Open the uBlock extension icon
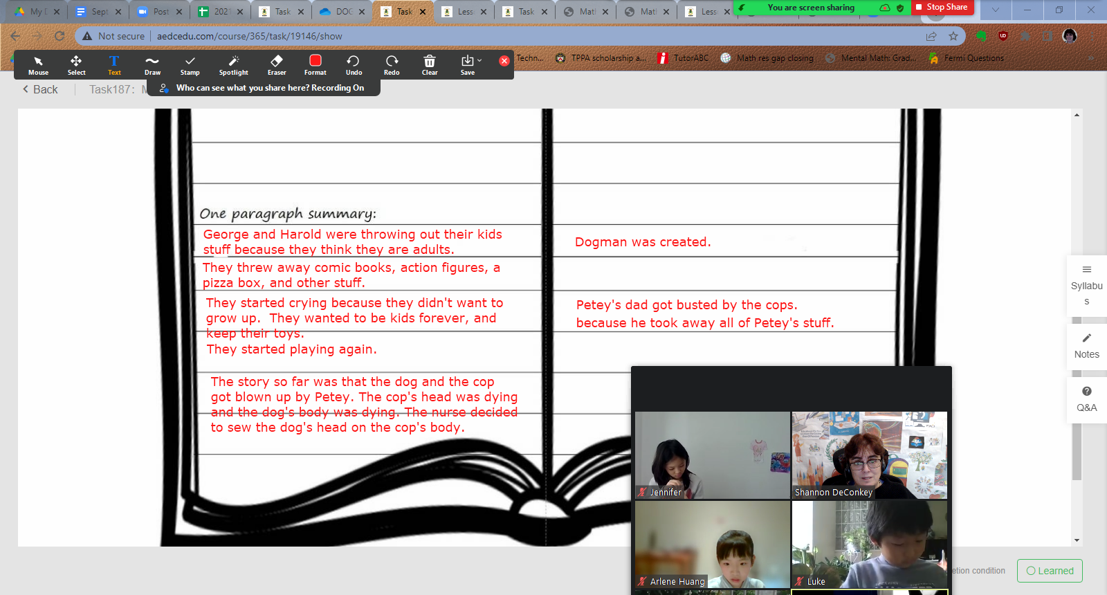1107x595 pixels. pyautogui.click(x=1003, y=36)
